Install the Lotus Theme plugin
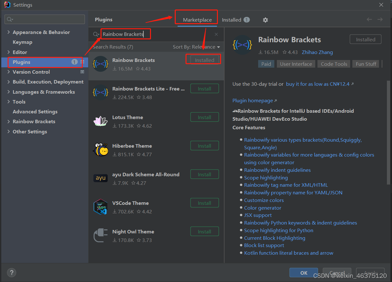This screenshot has width=392, height=282. pos(205,117)
